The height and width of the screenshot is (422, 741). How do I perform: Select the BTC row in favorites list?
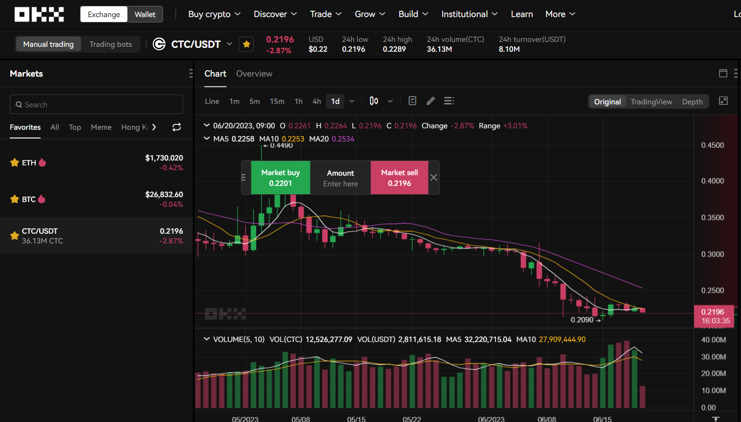click(x=97, y=199)
